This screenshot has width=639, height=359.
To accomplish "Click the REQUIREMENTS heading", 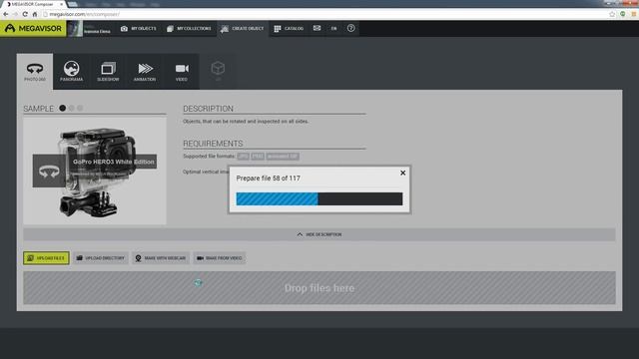I will [x=213, y=144].
